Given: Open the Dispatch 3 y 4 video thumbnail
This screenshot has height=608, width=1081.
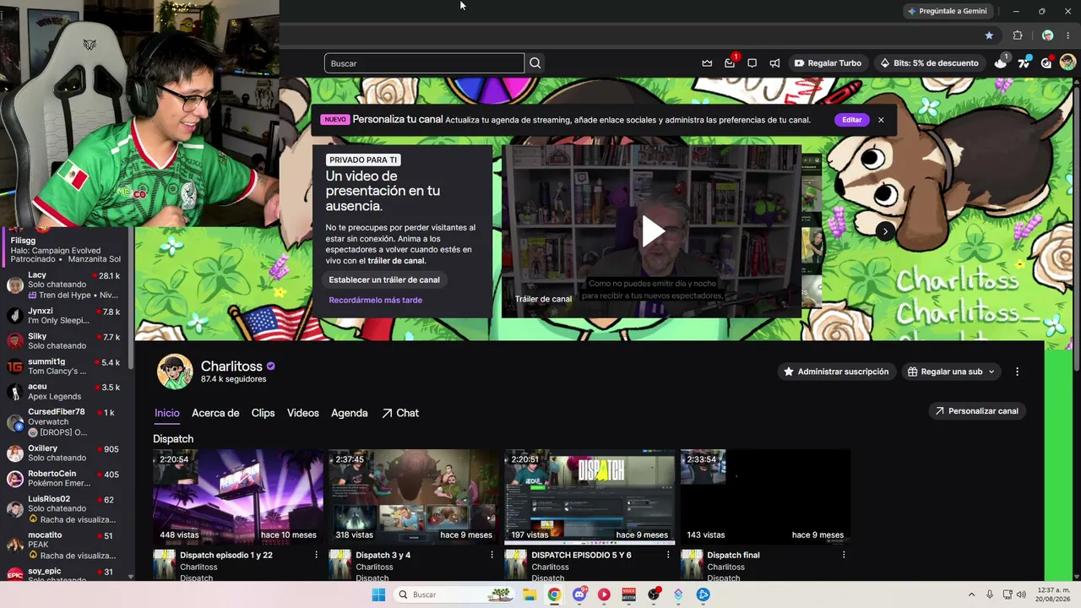Looking at the screenshot, I should [414, 497].
